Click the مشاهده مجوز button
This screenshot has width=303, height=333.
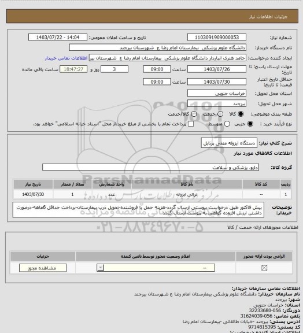coord(43,268)
